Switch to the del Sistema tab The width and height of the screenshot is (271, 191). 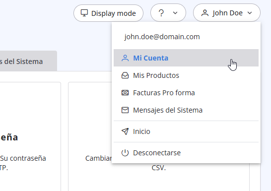point(28,61)
